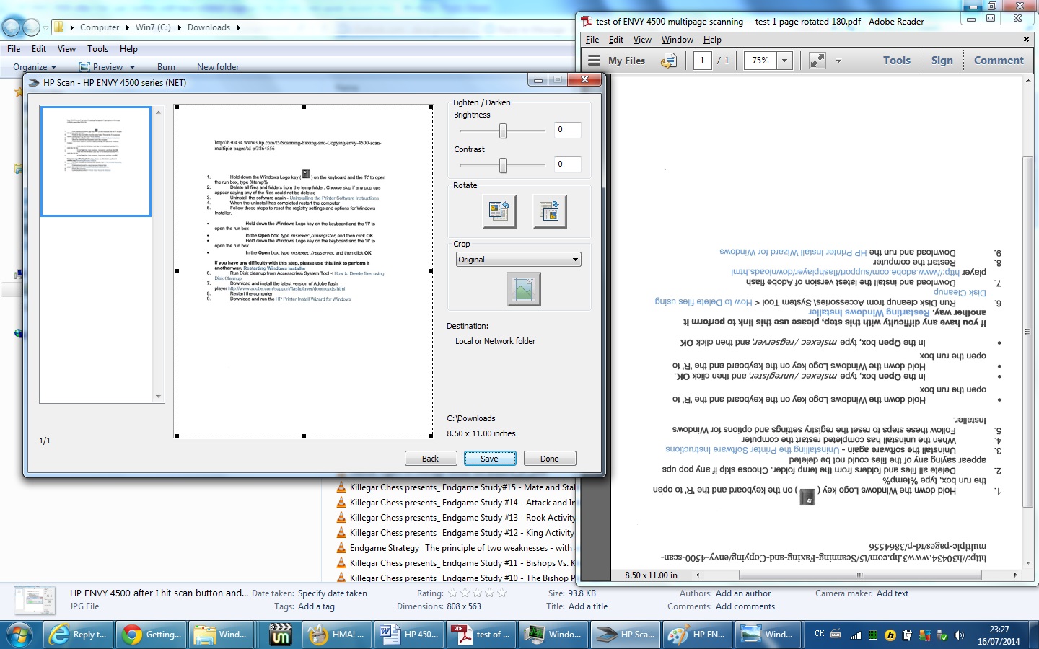Open the File menu in Adobe Reader
This screenshot has height=649, width=1039.
pos(592,40)
